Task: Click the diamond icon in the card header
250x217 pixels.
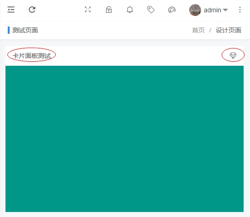Action: pyautogui.click(x=233, y=55)
